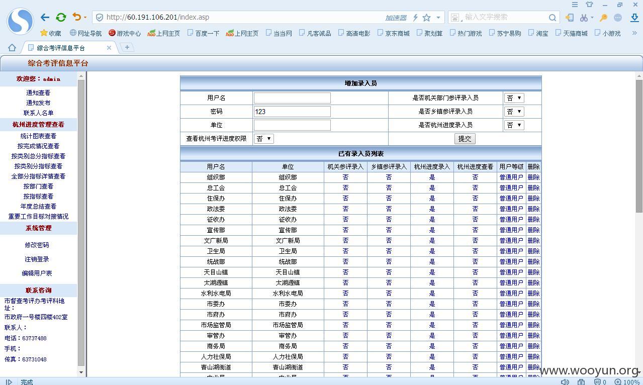Screen dimensions: 643x385
Task: Open 修改密码 sidebar link
Action: click(37, 245)
